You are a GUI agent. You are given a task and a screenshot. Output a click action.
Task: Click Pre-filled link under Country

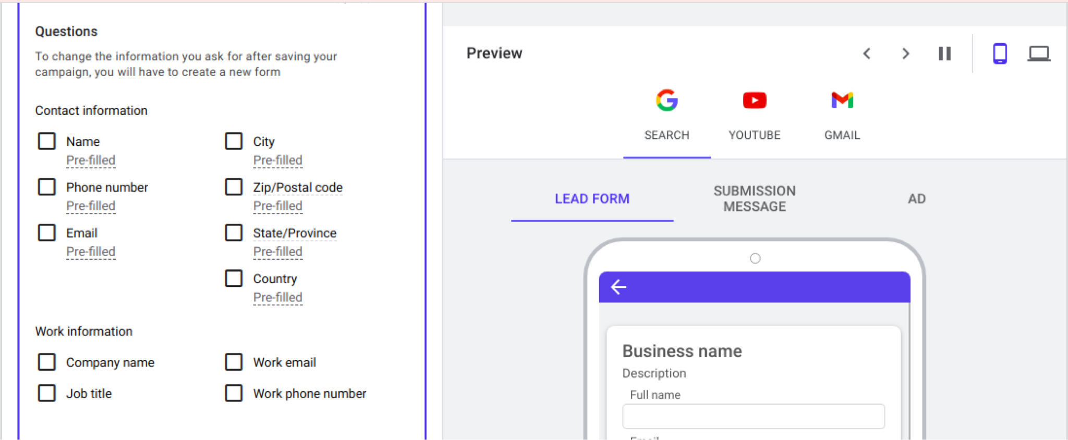(x=277, y=297)
